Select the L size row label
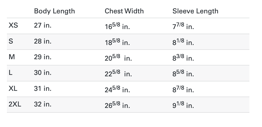The image size is (262, 127). (10, 73)
